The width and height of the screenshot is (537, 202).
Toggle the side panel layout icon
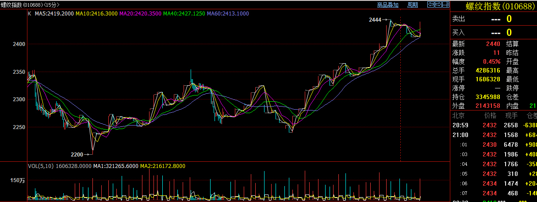(445, 5)
